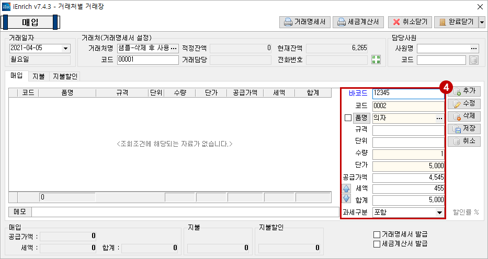This screenshot has height=259, width=488.
Task: Open the 품명 item lookup ellipsis
Action: [439, 118]
